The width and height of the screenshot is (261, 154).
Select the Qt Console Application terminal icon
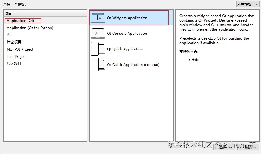point(98,33)
